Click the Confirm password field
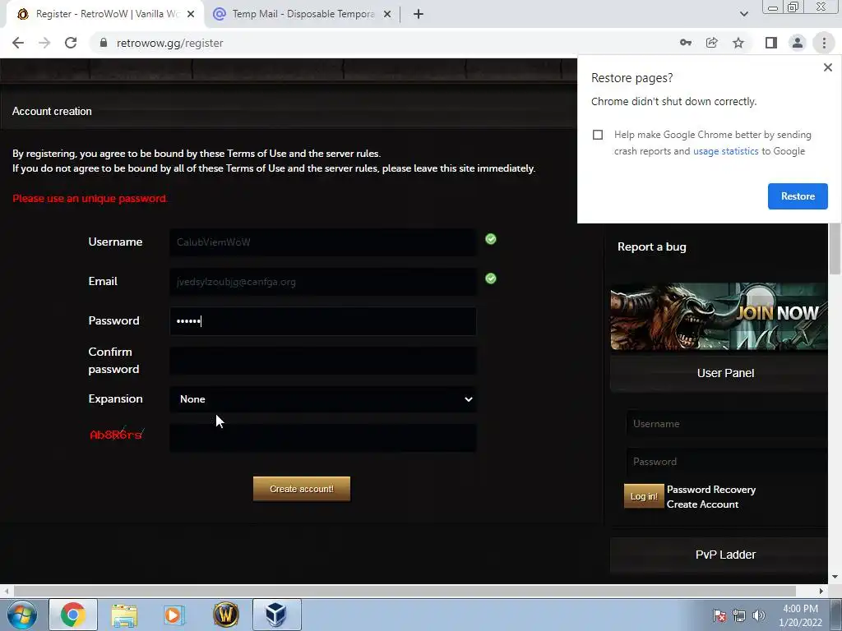The width and height of the screenshot is (842, 631). 322,361
